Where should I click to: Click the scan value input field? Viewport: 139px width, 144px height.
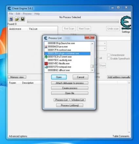pyautogui.click(x=113, y=38)
